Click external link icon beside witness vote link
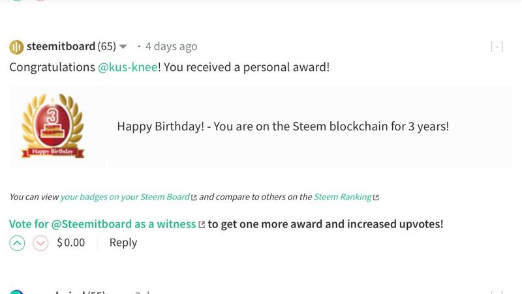 coord(202,224)
